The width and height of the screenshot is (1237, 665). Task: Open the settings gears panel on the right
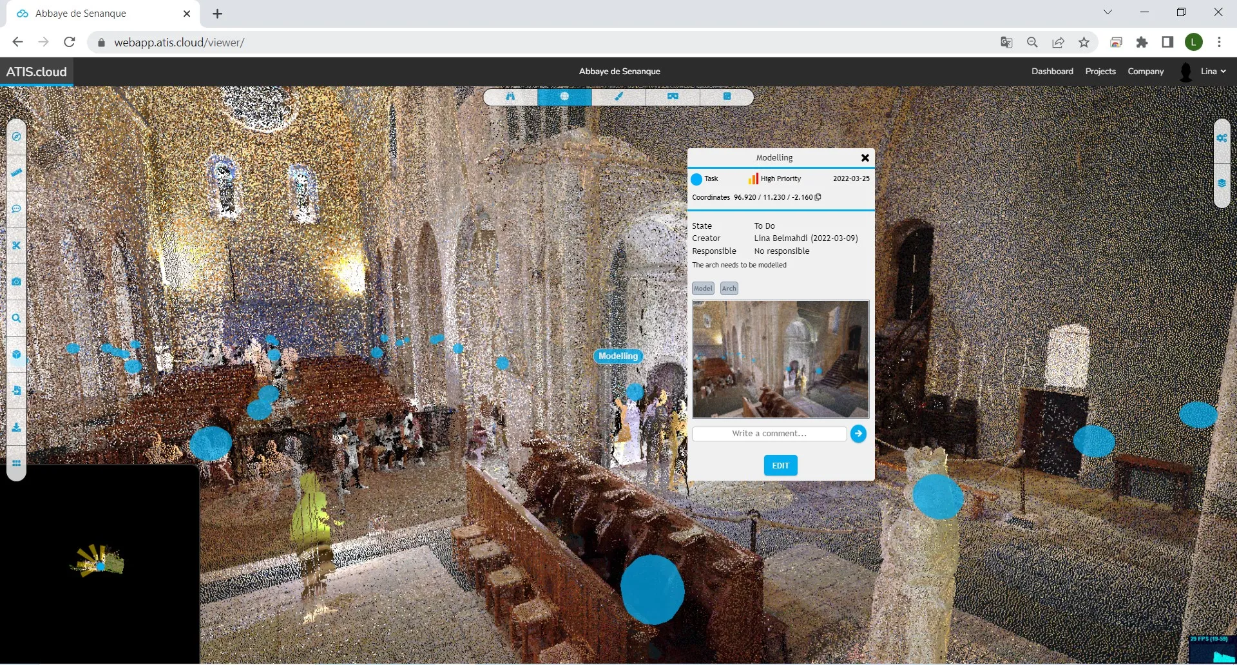point(1222,137)
